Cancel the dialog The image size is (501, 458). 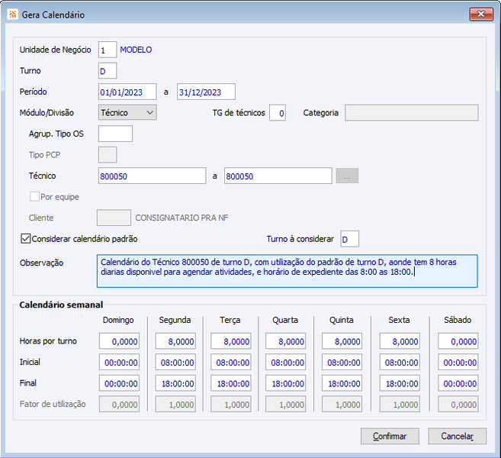click(x=458, y=437)
